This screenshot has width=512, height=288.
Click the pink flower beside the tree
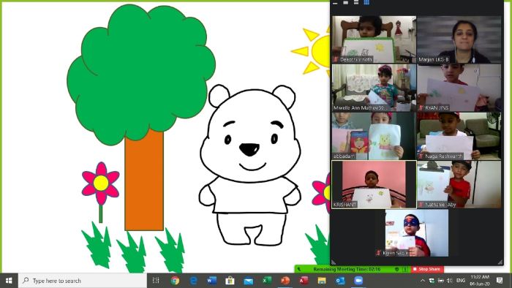[x=101, y=183]
